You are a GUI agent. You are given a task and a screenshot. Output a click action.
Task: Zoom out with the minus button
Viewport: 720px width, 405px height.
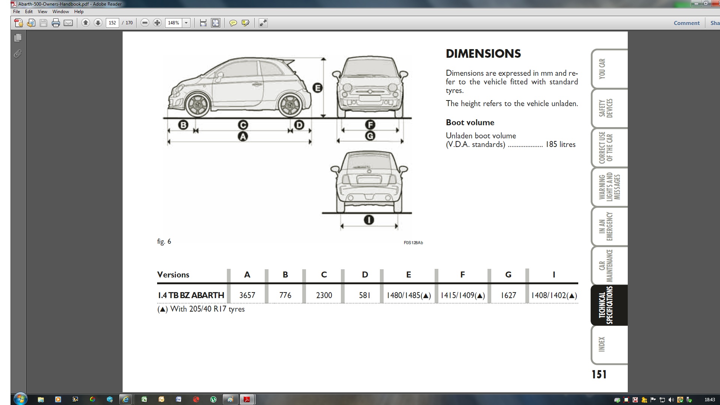(x=145, y=23)
